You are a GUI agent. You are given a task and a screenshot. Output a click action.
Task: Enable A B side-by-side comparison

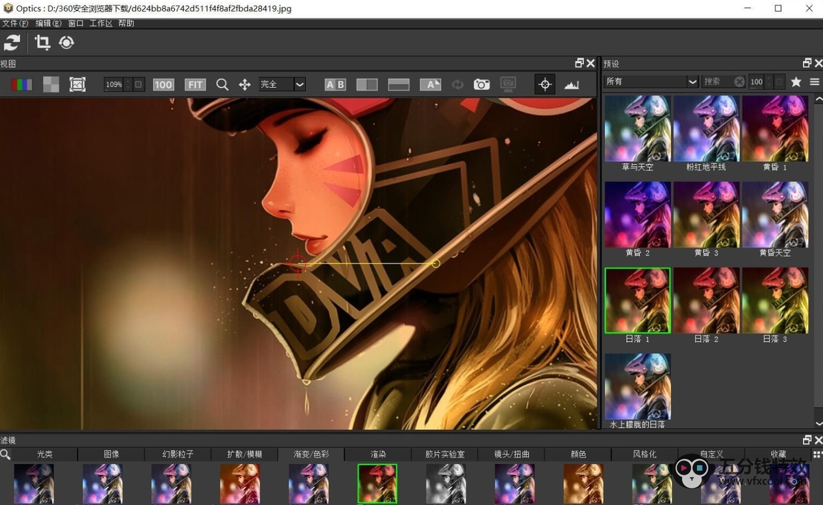335,84
